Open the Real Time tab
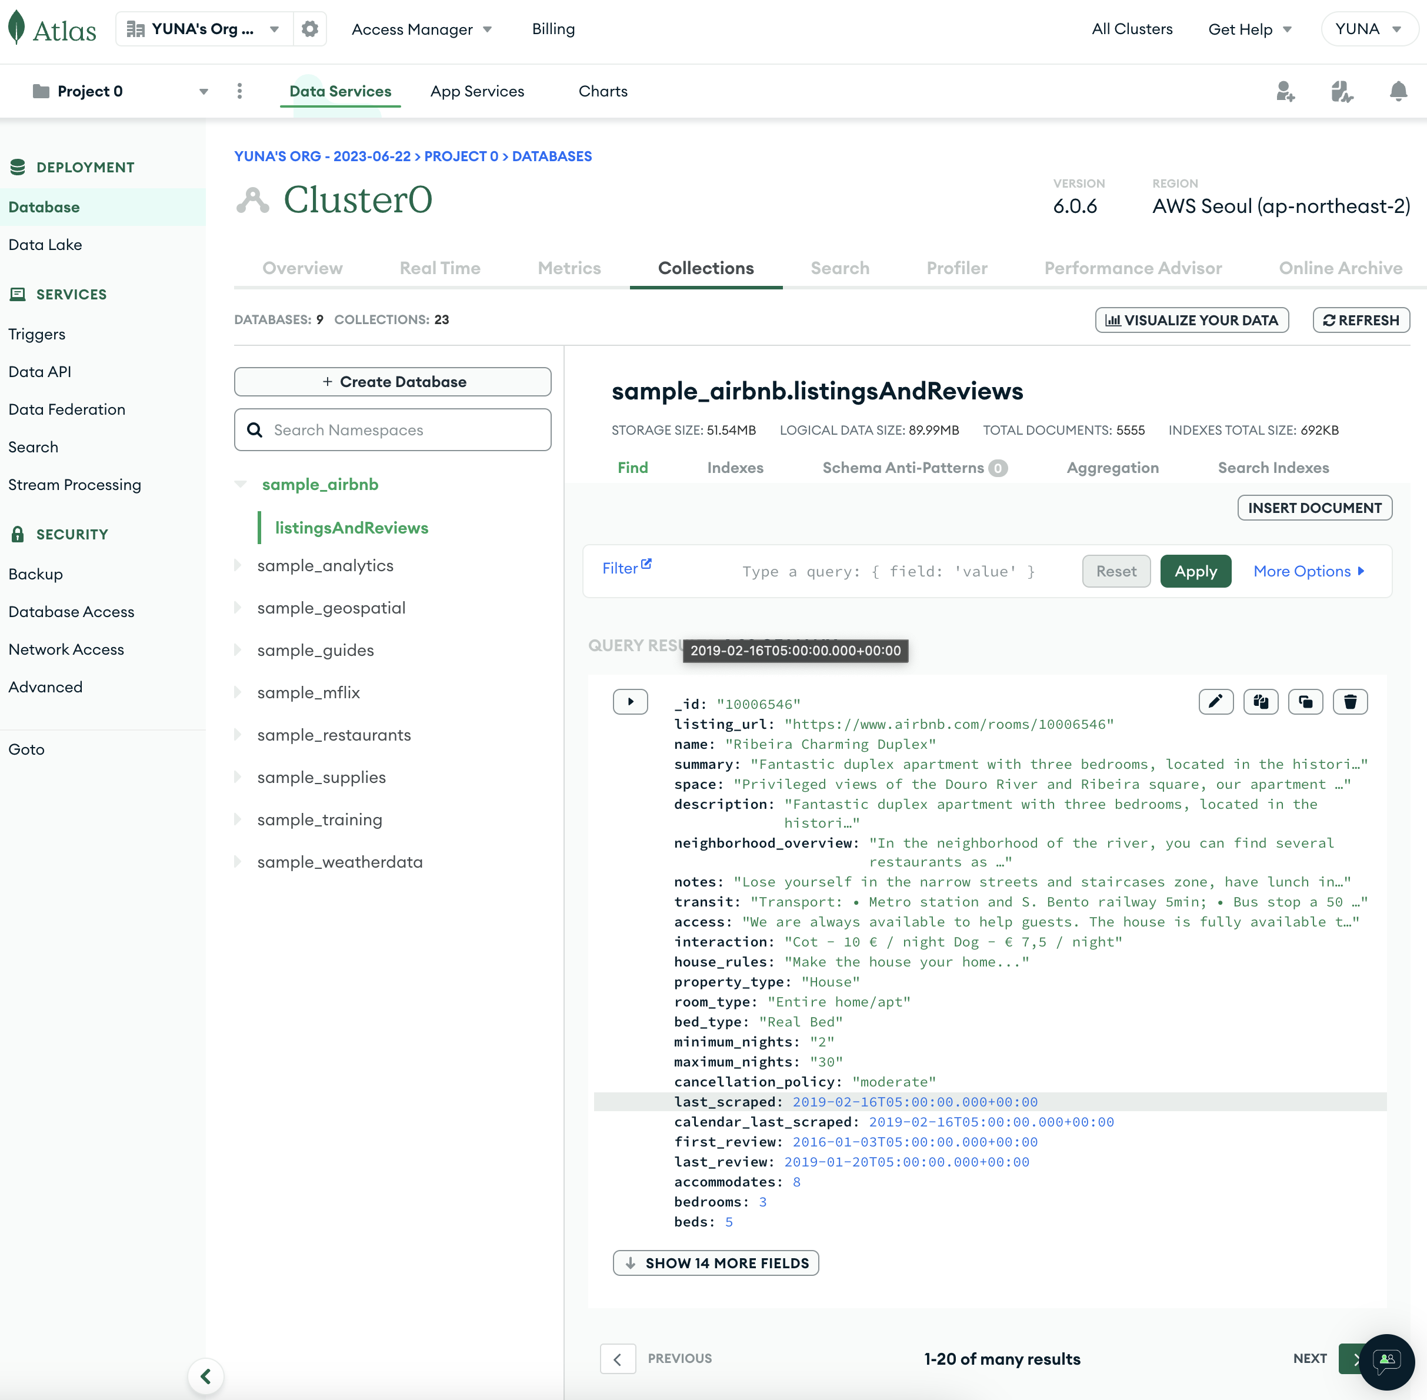The image size is (1427, 1400). tap(439, 268)
